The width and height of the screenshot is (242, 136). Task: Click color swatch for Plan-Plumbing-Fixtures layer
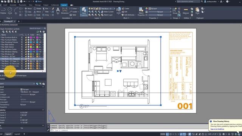(x=31, y=42)
